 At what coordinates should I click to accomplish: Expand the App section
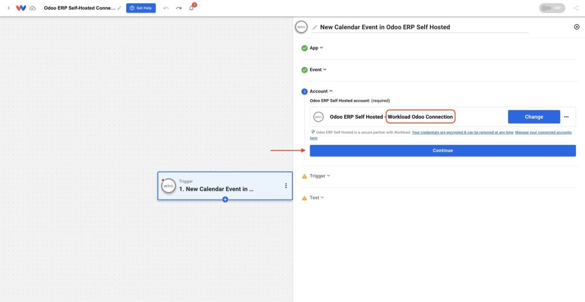[x=316, y=48]
